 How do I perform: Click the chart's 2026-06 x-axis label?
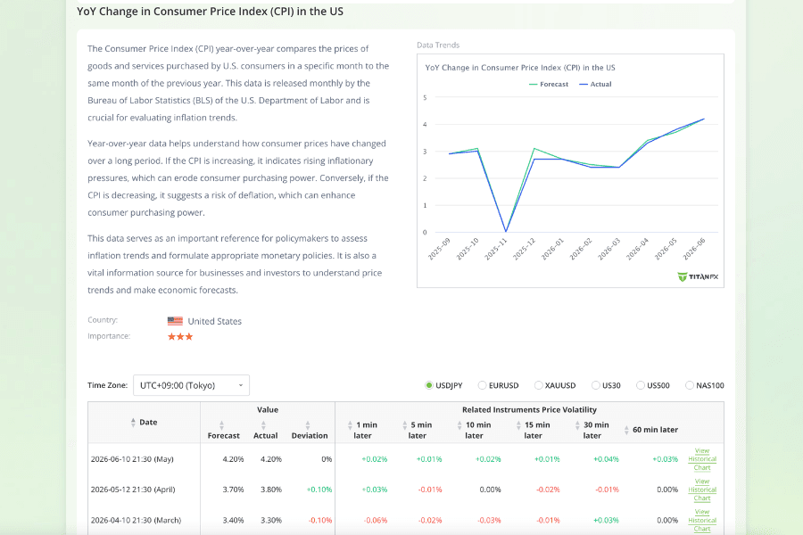click(x=694, y=249)
